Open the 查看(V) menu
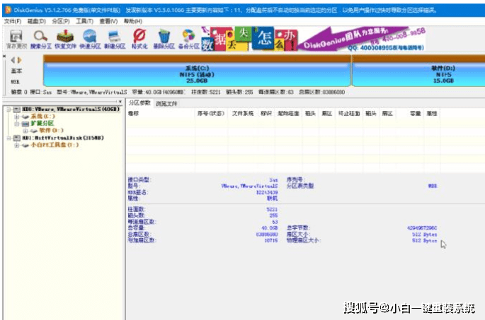Viewport: 485px width, 320px height. click(x=108, y=21)
